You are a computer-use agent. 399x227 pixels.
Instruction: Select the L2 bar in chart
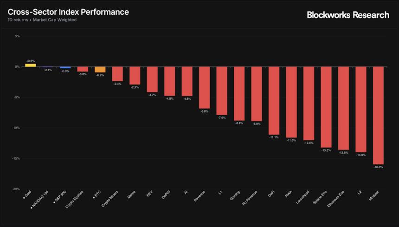click(x=360, y=109)
